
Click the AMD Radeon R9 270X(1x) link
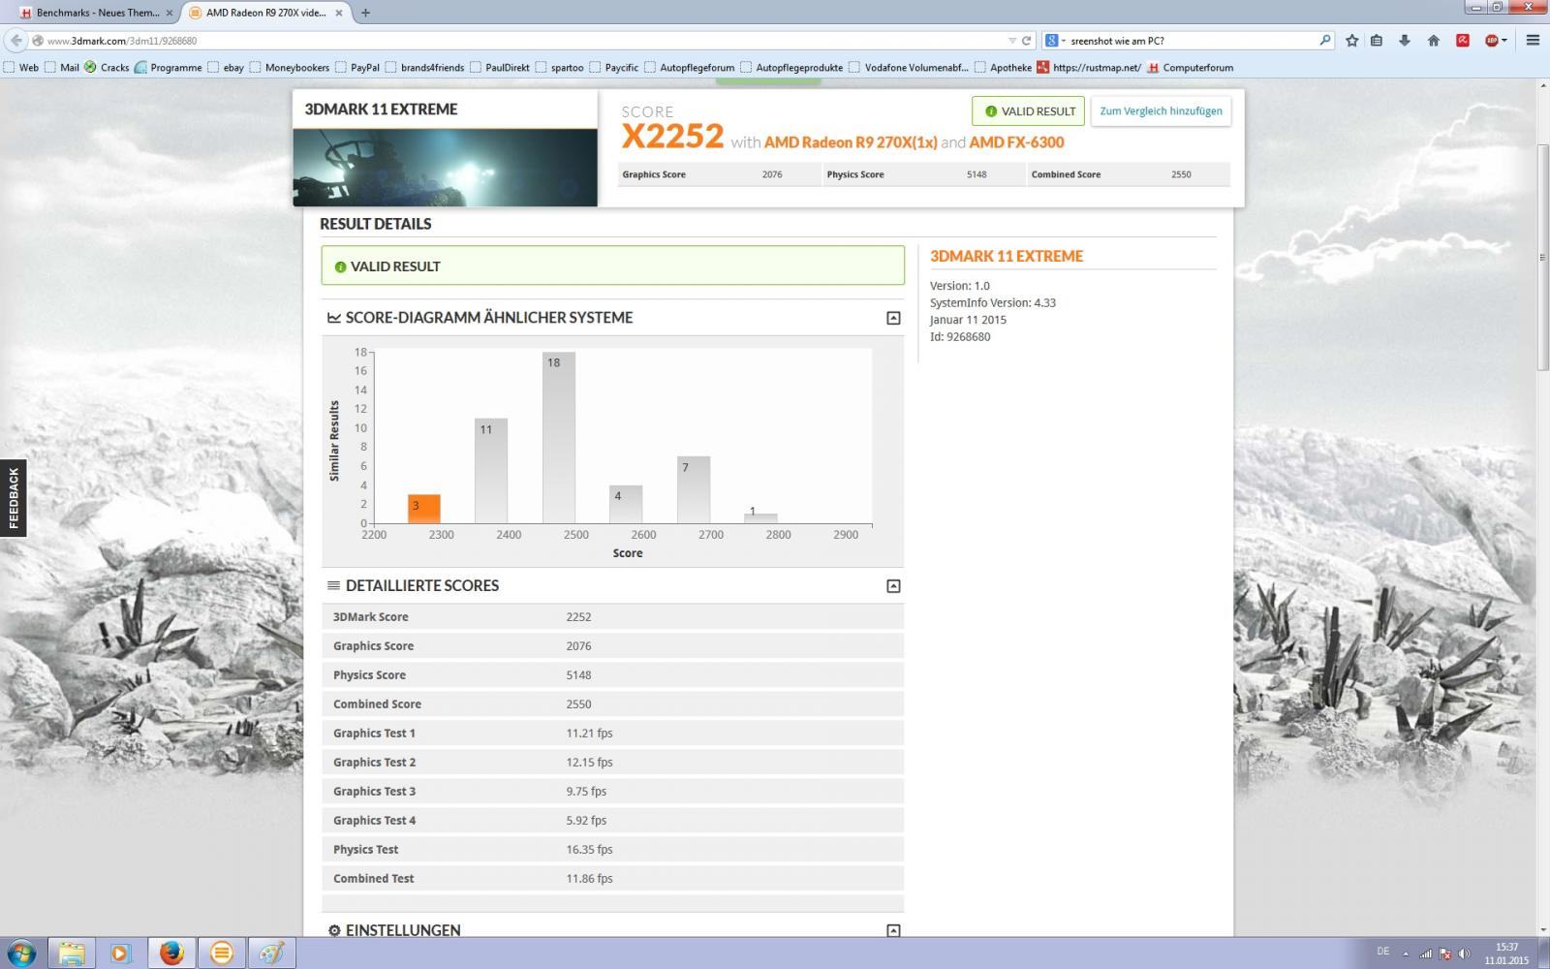coord(851,142)
